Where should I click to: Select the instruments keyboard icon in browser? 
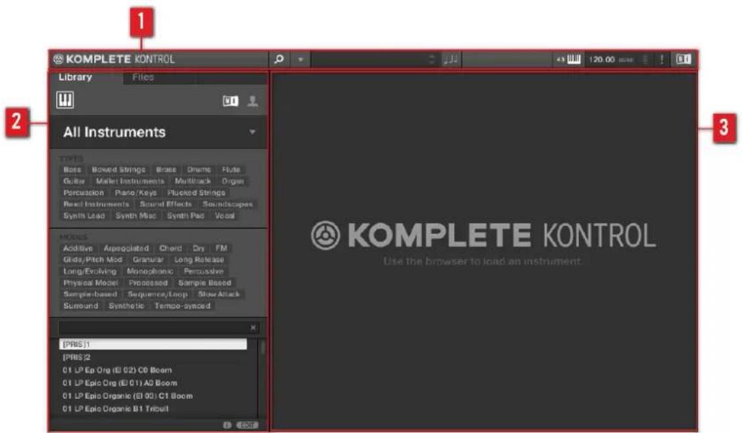coord(65,100)
